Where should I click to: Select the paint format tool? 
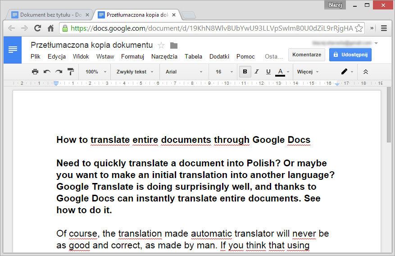71,72
